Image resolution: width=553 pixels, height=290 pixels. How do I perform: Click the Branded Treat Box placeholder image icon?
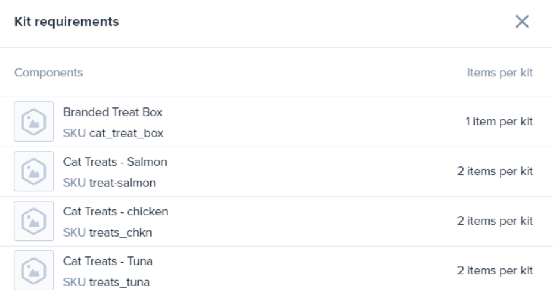tap(34, 122)
